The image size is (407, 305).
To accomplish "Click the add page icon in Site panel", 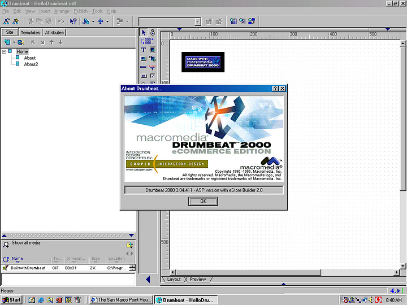I will 7,42.
